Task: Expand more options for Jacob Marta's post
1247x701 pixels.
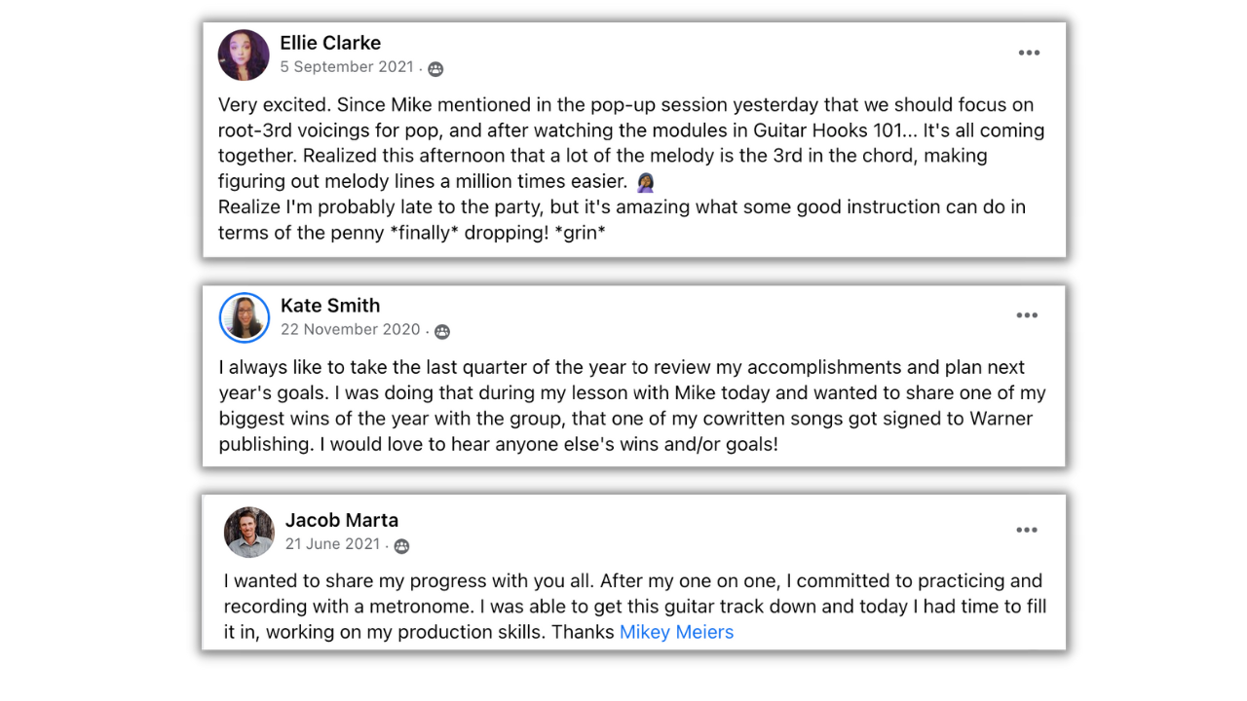Action: pyautogui.click(x=1027, y=530)
